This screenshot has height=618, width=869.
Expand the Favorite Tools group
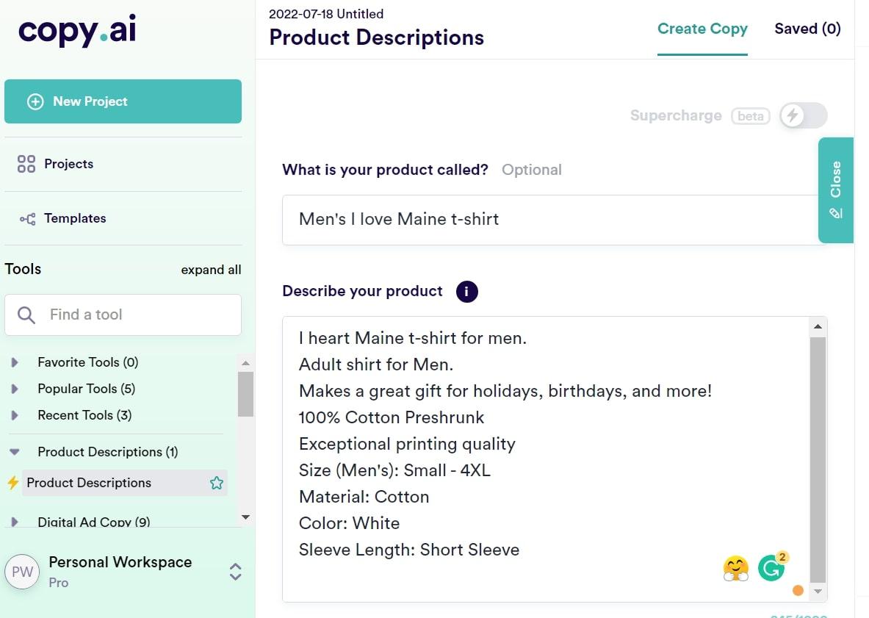tap(15, 362)
